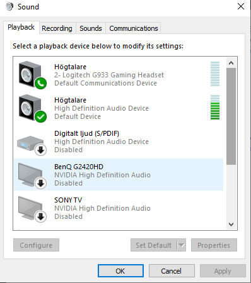Image resolution: width=251 pixels, height=283 pixels.
Task: Open the Sounds tab
Action: click(x=91, y=28)
